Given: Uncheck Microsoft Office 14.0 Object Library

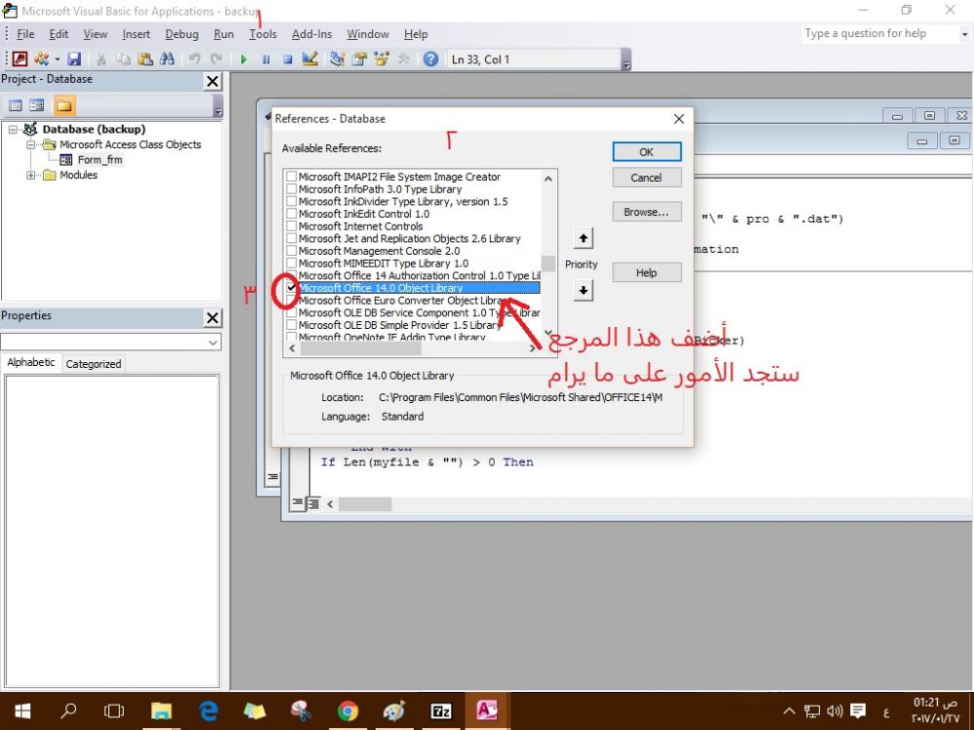Looking at the screenshot, I should coord(291,288).
